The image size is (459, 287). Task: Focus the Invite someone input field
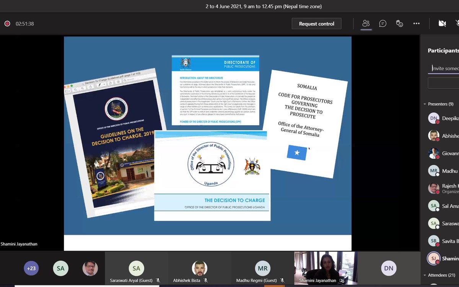(444, 68)
